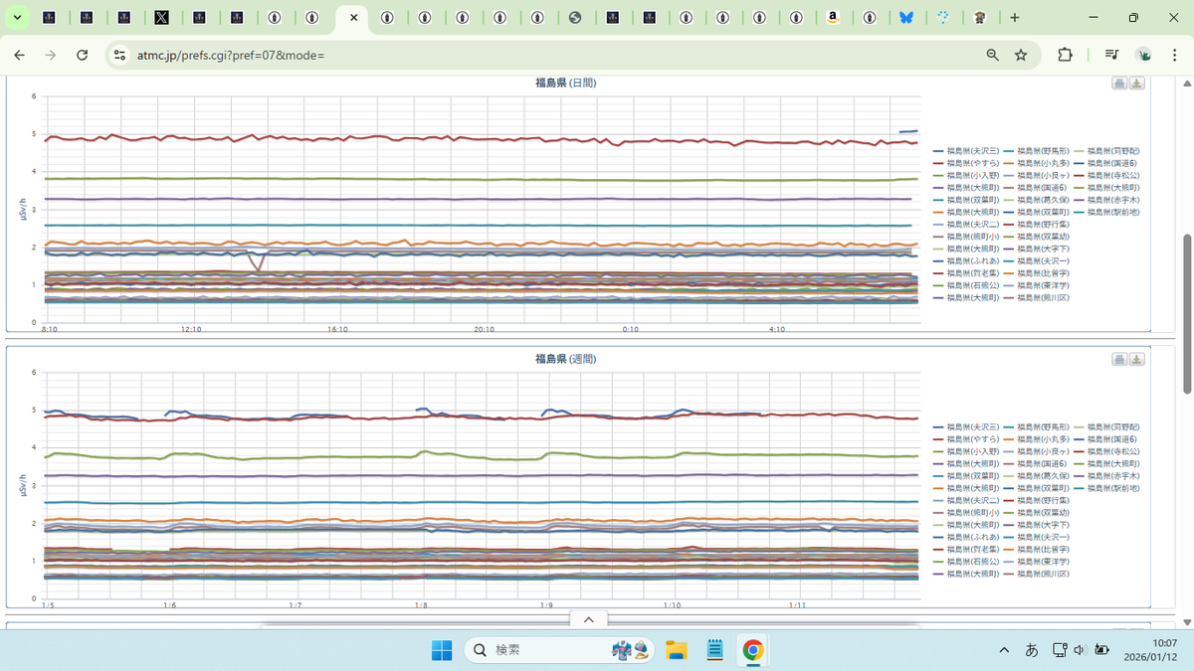Image resolution: width=1194 pixels, height=671 pixels.
Task: Open the page zoom control
Action: tap(992, 55)
